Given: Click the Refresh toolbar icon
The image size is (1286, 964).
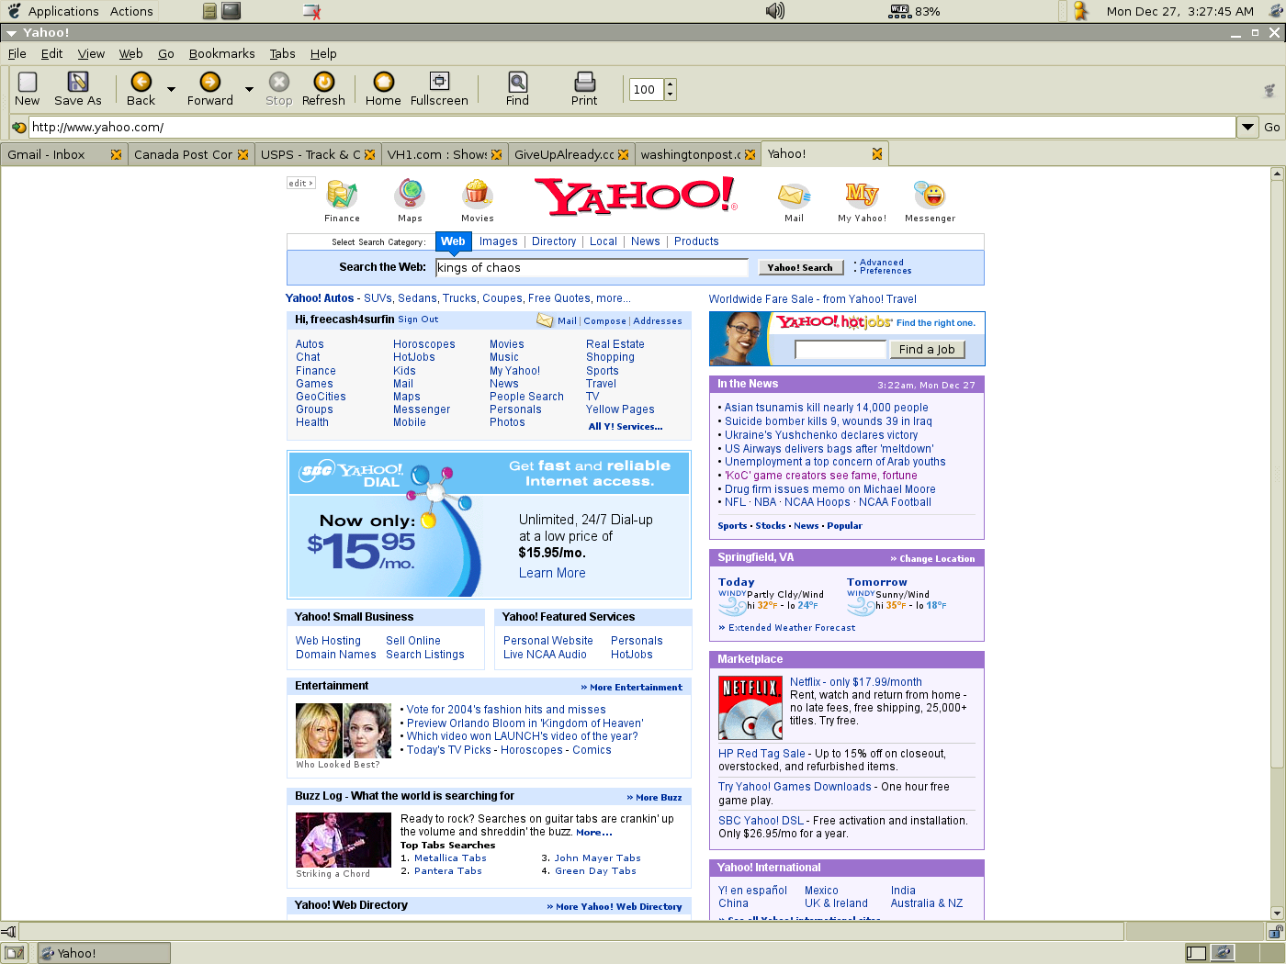Looking at the screenshot, I should tap(323, 83).
